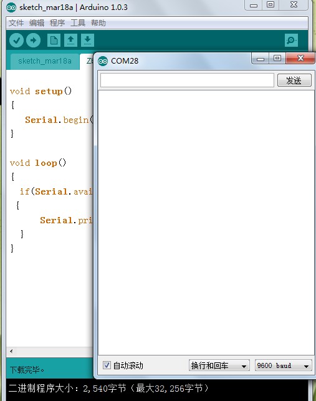Maximize the COM28 serial monitor window
Viewport: 316px width, 401px height.
[277, 59]
